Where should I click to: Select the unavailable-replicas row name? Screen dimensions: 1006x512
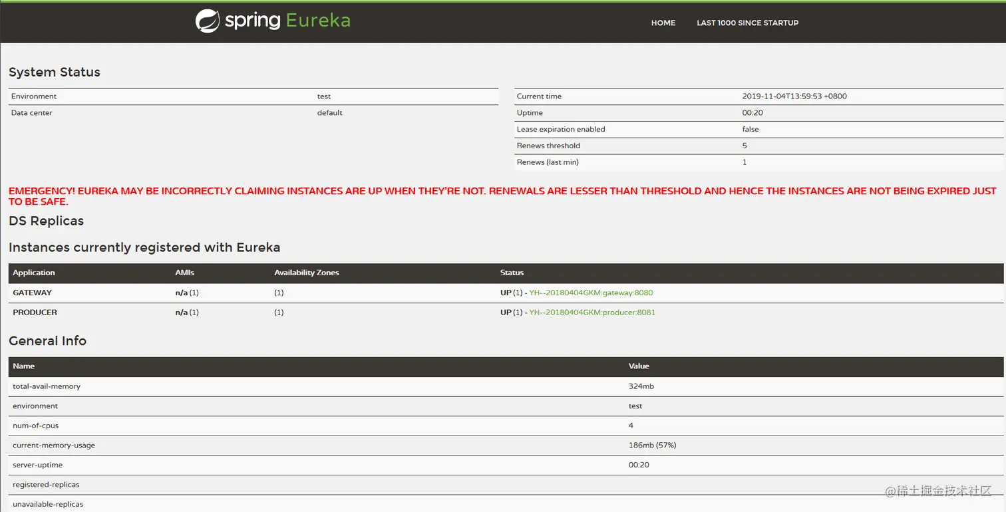pos(48,505)
